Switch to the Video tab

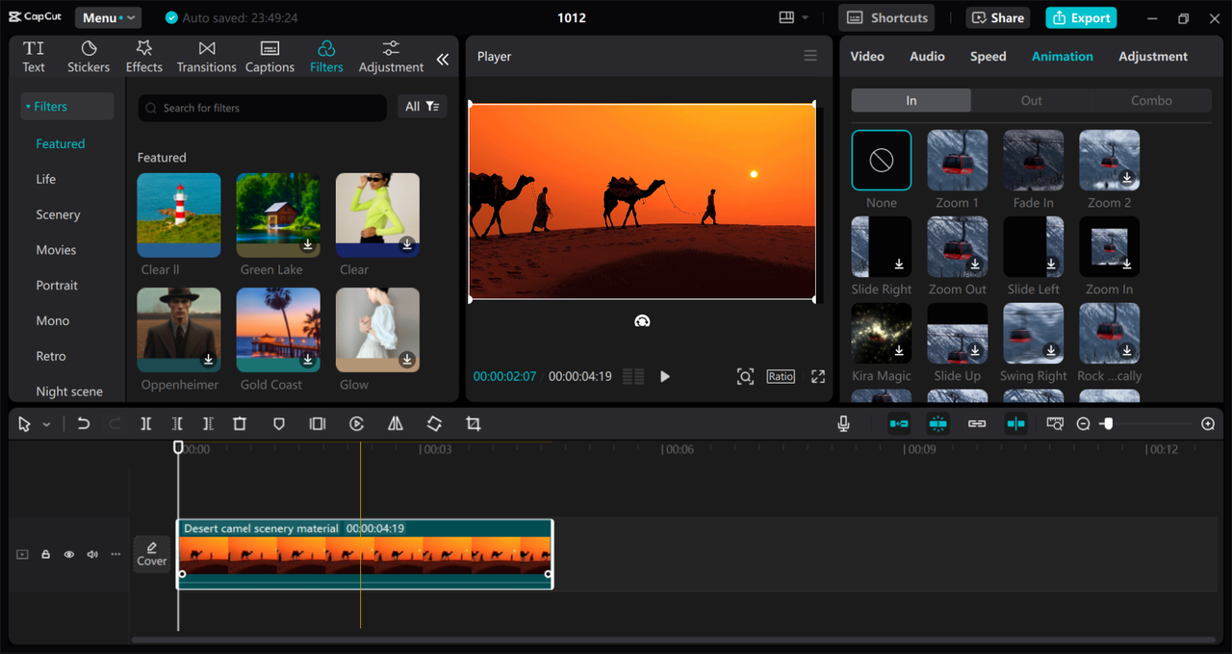(867, 57)
